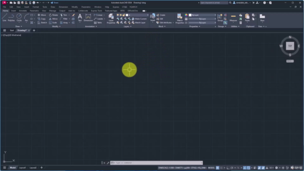The height and width of the screenshot is (171, 304).
Task: Open the Measure utility
Action: [233, 18]
